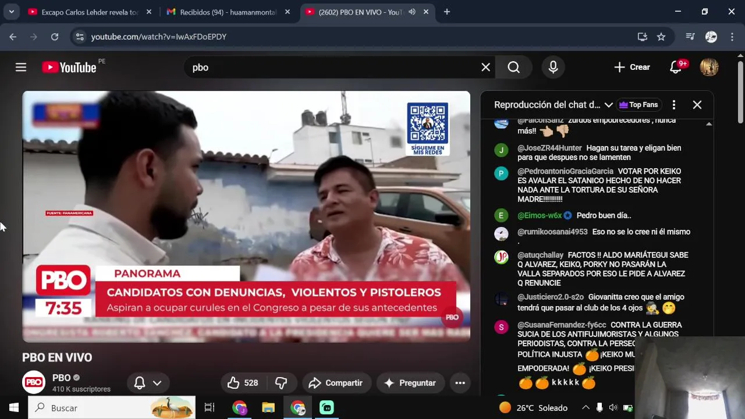Click the Preguntar button
Screen dimensions: 745x419
410,383
